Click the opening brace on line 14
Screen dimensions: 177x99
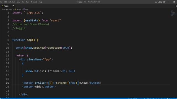pyautogui.click(x=23, y=64)
